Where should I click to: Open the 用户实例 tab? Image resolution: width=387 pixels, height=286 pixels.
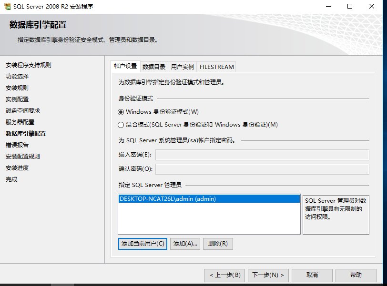tap(183, 67)
